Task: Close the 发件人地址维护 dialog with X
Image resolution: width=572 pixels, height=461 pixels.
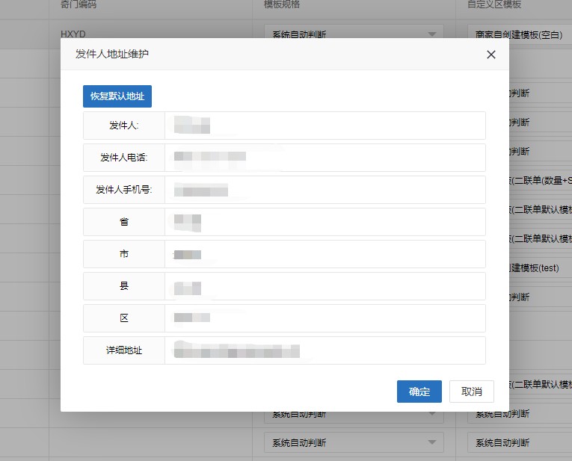Action: pyautogui.click(x=491, y=55)
